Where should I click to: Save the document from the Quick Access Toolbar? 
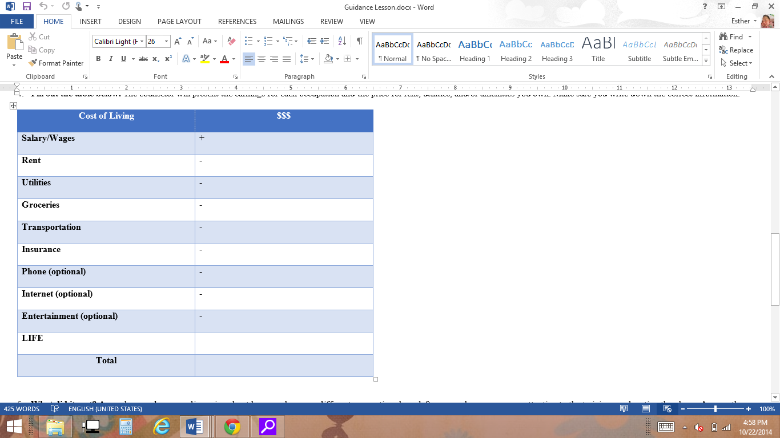[x=26, y=7]
